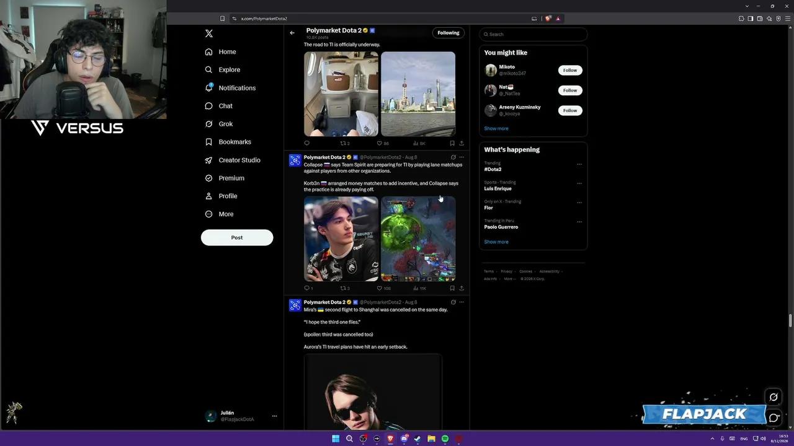
Task: Open Collapse player photo in the post
Action: click(341, 239)
